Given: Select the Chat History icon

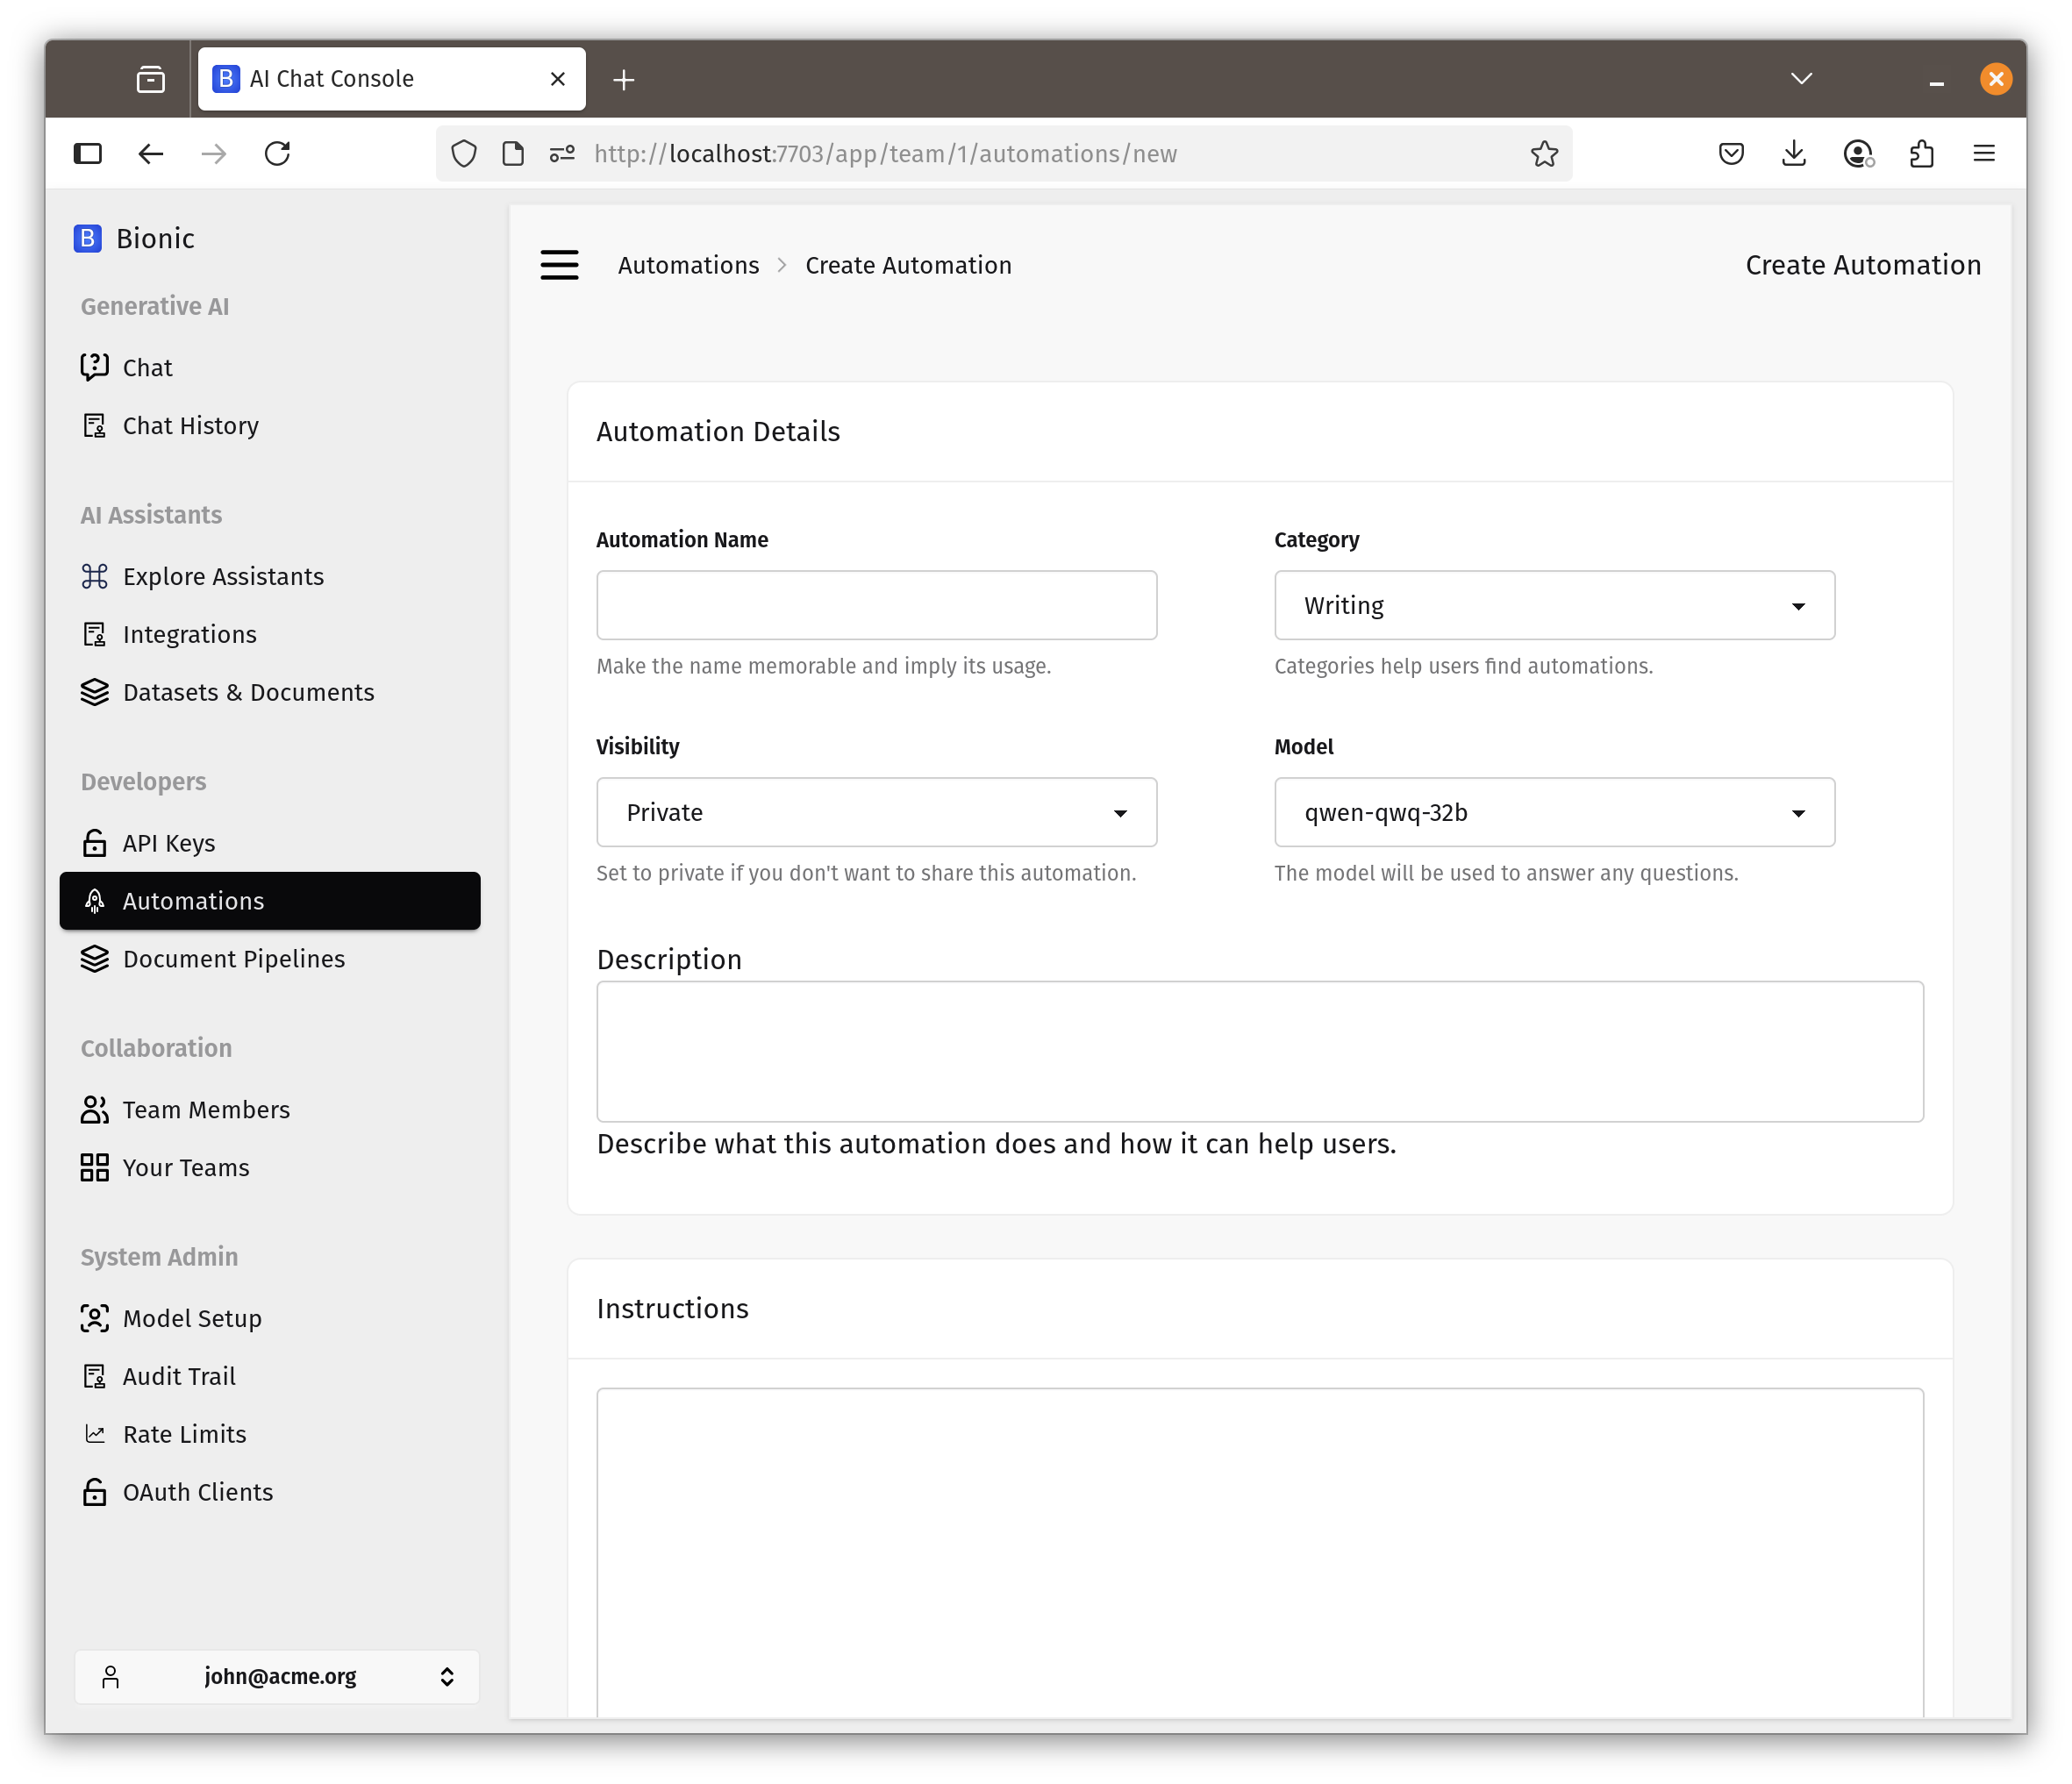Looking at the screenshot, I should (95, 425).
